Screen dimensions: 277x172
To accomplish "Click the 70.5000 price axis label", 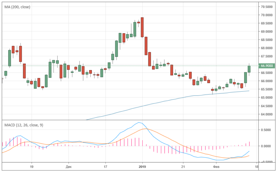I will pos(267,7).
